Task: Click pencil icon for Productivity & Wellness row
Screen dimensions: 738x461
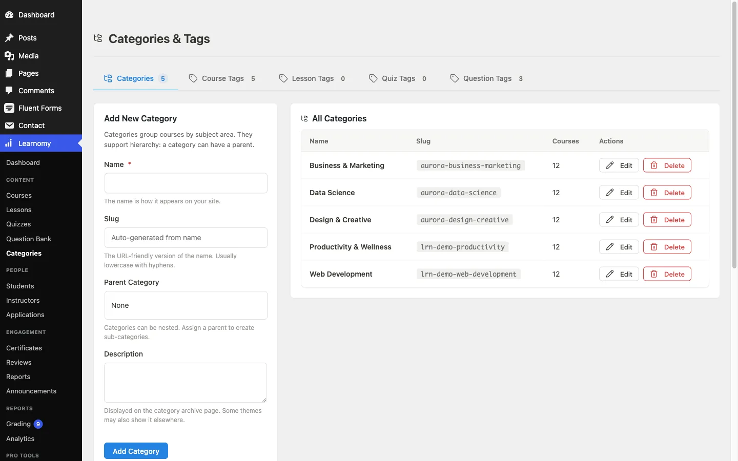Action: (x=610, y=247)
